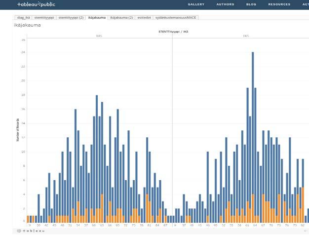This screenshot has width=309, height=239.
Task: Click the ikäjakauma sheet title
Action: pos(27,25)
